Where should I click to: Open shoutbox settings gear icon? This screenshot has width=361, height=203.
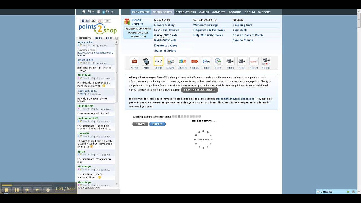pos(116,38)
